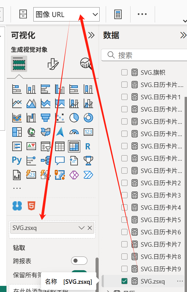Select the SVG.日历卡片7 measure name
Screen dimensions: 187x292
pos(160,244)
